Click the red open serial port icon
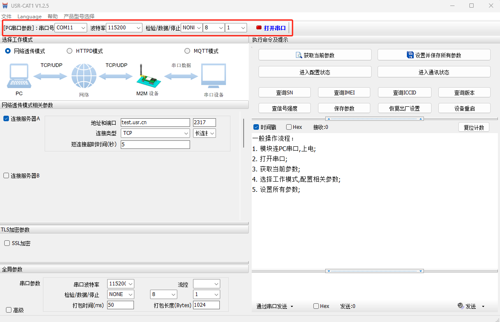The width and height of the screenshot is (500, 322). coord(259,28)
